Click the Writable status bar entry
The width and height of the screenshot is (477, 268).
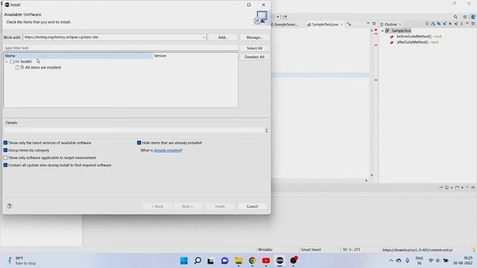265,250
